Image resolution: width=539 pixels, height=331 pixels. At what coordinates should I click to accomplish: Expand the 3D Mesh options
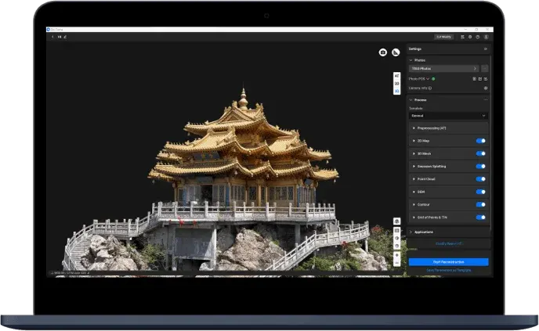coord(414,153)
